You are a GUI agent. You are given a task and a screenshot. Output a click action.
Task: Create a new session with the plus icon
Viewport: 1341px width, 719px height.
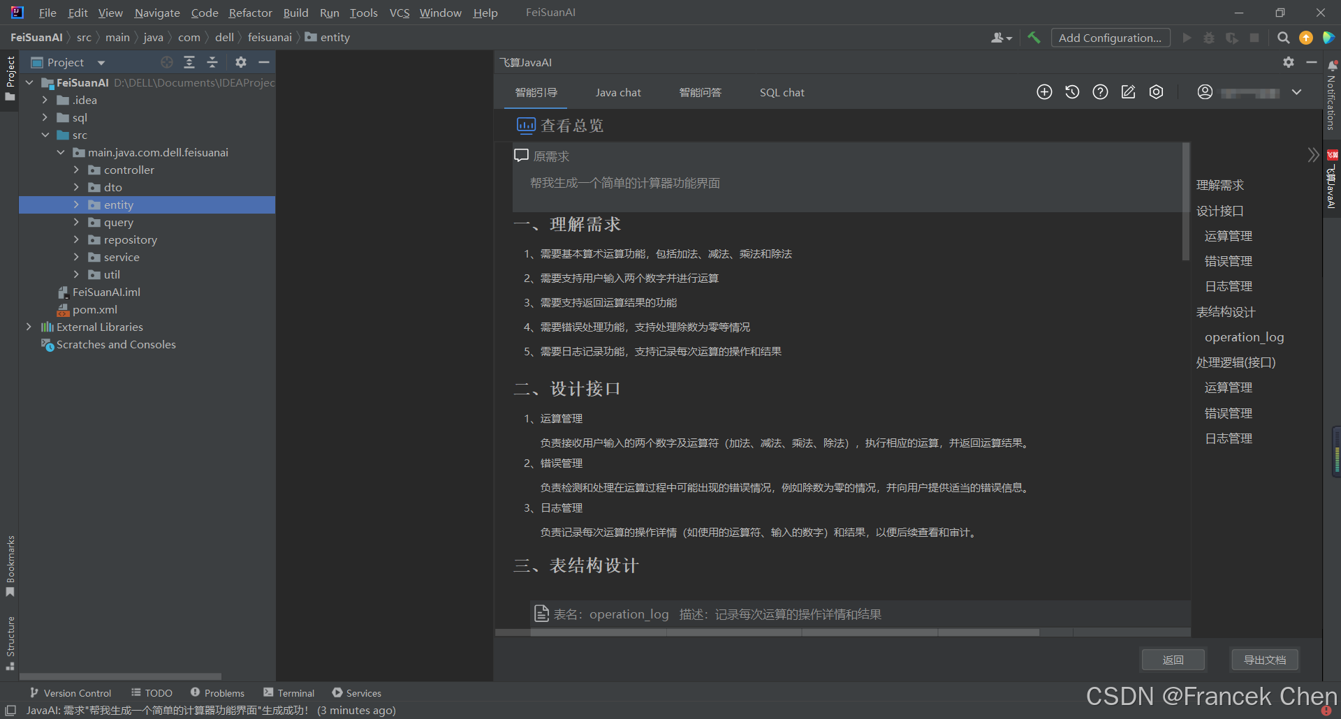1044,91
